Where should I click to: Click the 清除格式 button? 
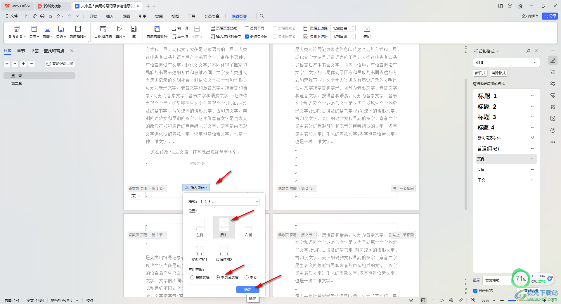tap(499, 73)
